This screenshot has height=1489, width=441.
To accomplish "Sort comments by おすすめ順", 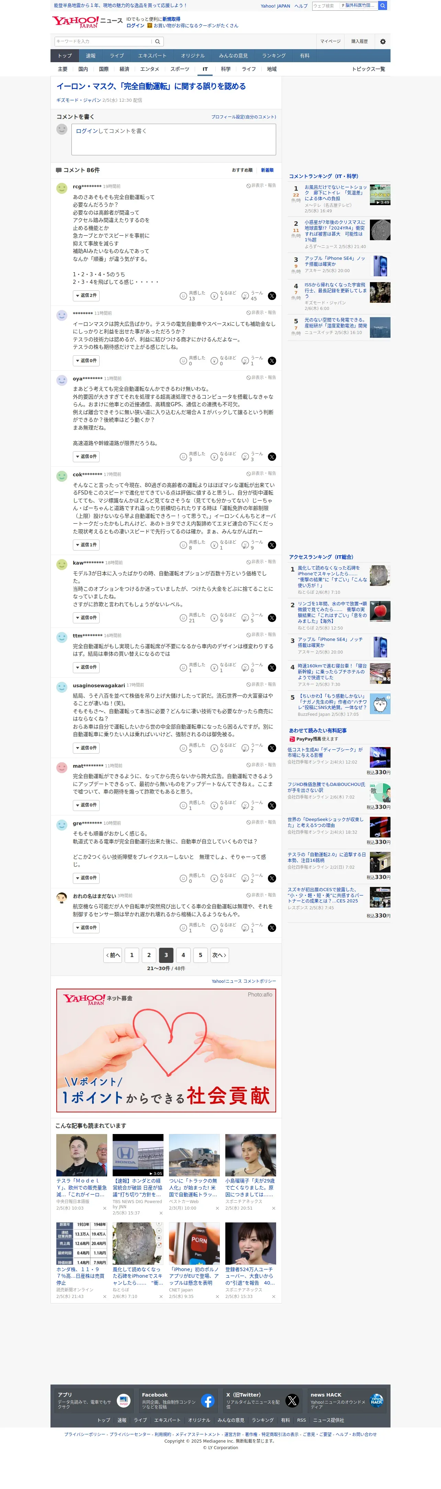I will coord(242,170).
